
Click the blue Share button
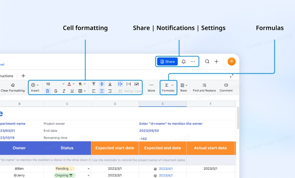tap(167, 62)
